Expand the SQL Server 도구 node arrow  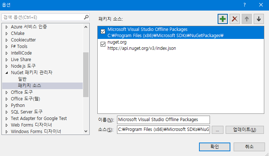7,112
